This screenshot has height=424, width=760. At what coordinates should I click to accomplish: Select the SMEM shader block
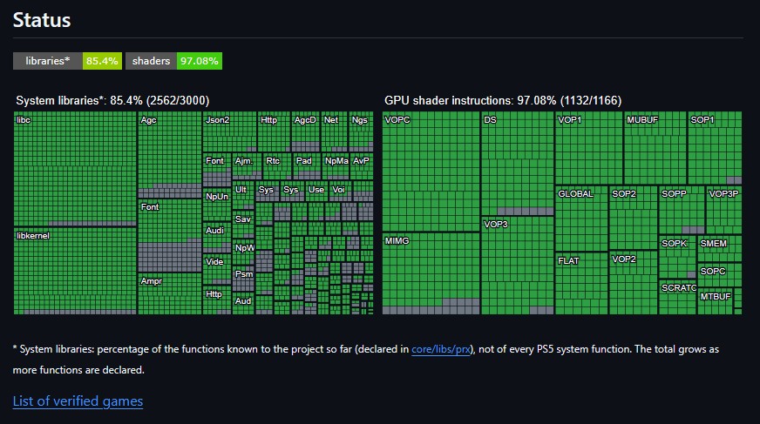point(719,249)
